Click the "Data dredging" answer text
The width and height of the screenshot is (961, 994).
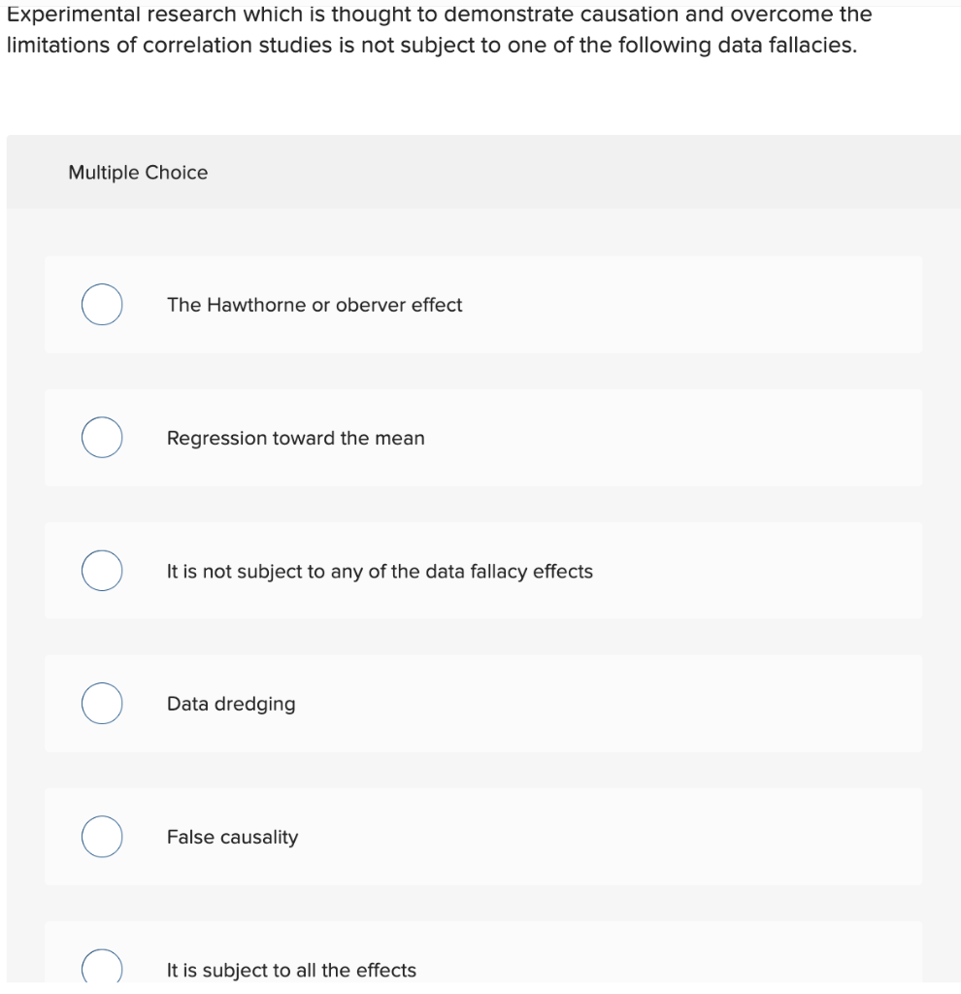pos(231,704)
